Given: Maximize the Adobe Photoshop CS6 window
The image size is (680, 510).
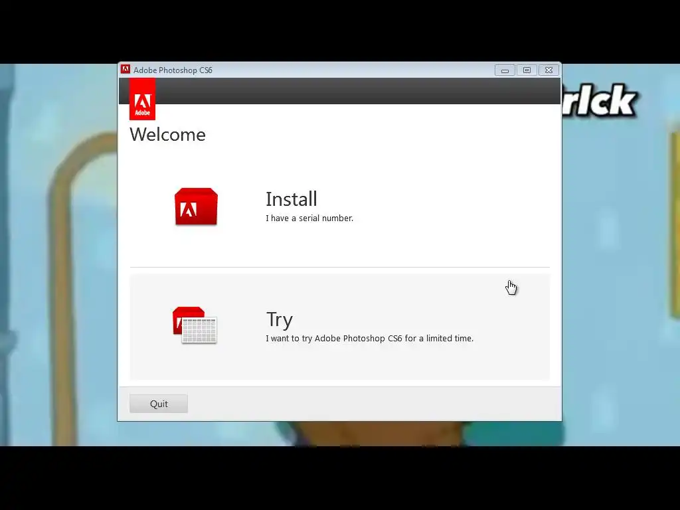Looking at the screenshot, I should tap(527, 70).
